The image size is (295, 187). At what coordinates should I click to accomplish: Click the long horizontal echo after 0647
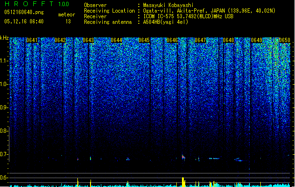[214, 158]
